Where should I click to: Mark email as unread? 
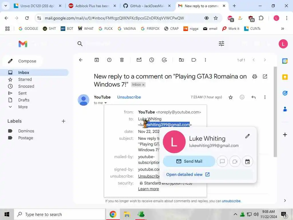139,60
